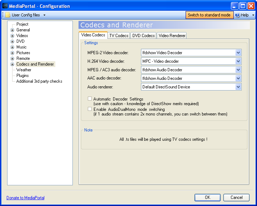Expand the General tree node
The width and height of the screenshot is (257, 206).
pyautogui.click(x=12, y=30)
